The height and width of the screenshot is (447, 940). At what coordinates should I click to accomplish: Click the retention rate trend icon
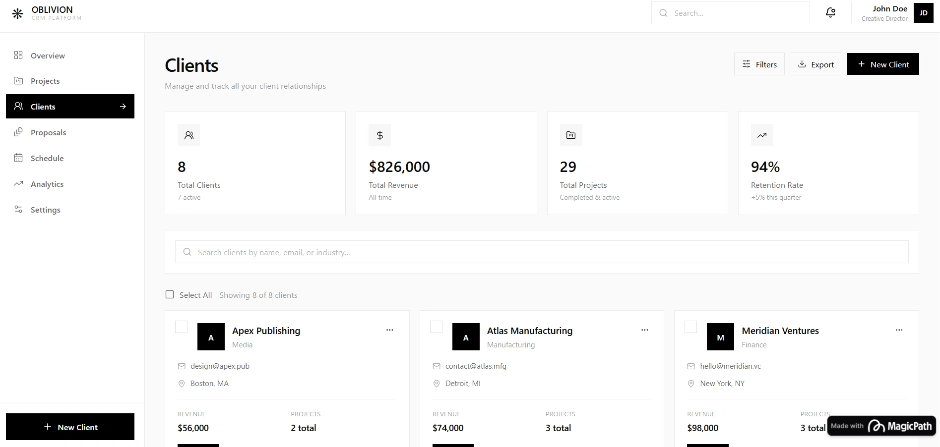762,135
